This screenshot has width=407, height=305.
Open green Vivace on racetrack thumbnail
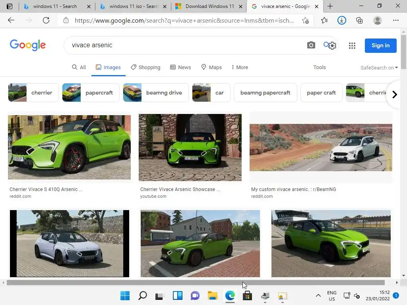point(331,243)
